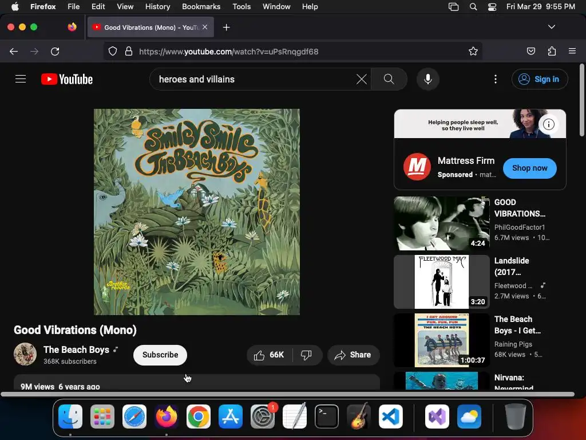The image size is (586, 440).
Task: Open the Help menu in menu bar
Action: click(310, 6)
